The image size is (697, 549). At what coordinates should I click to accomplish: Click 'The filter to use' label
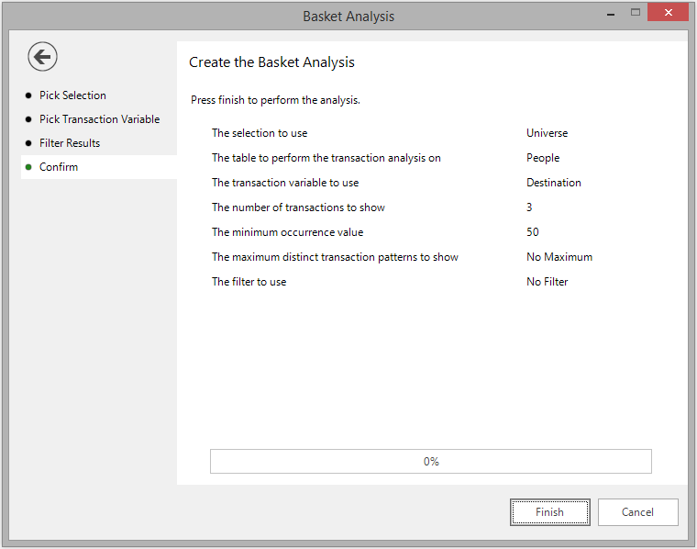[x=249, y=282]
